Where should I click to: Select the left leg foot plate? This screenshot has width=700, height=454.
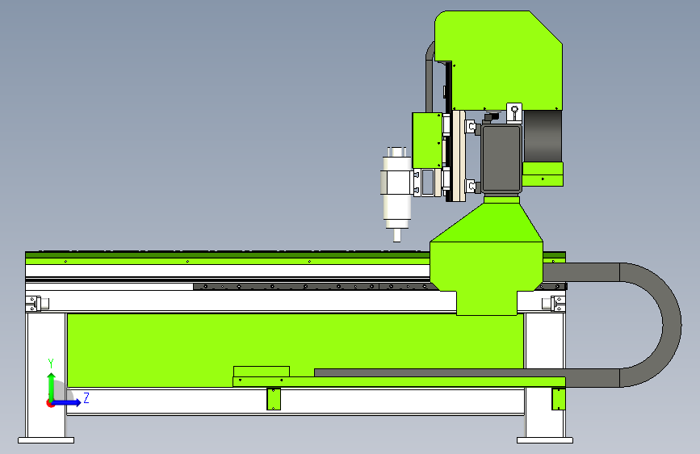pyautogui.click(x=46, y=440)
